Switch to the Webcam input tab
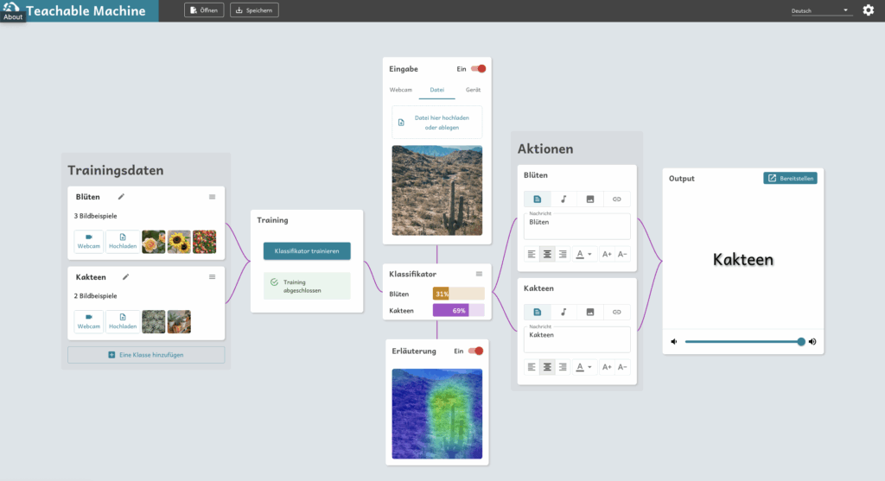 pos(400,90)
